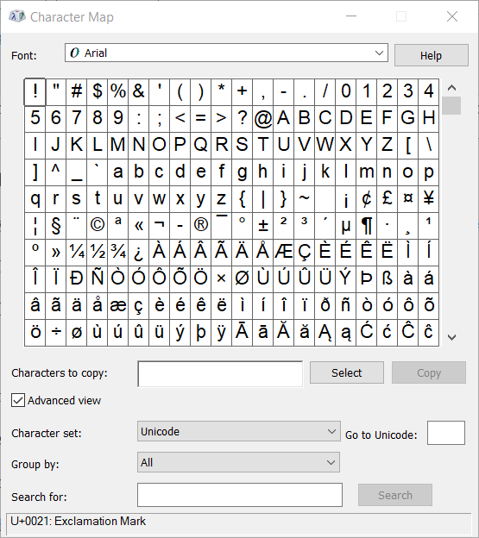Select the capital Thorn Þ character

coord(367,279)
